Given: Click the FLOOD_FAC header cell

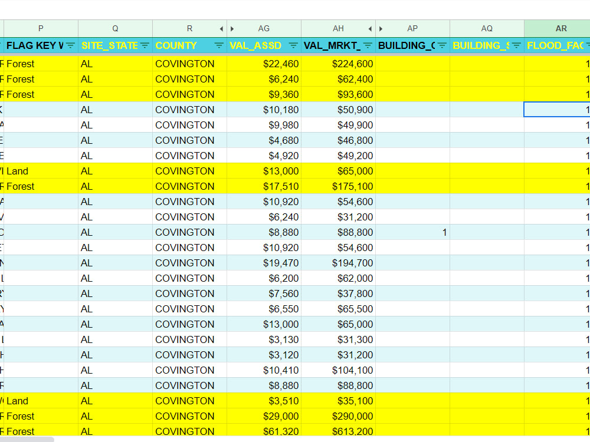Looking at the screenshot, I should pyautogui.click(x=558, y=45).
